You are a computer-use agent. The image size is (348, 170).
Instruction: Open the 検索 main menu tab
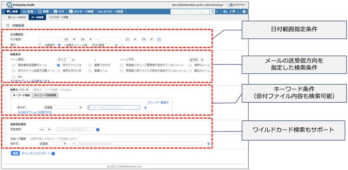13,12
